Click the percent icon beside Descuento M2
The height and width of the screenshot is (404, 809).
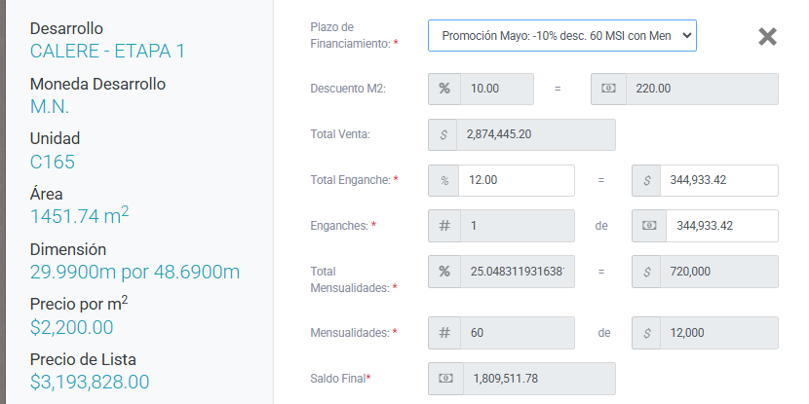tap(444, 89)
